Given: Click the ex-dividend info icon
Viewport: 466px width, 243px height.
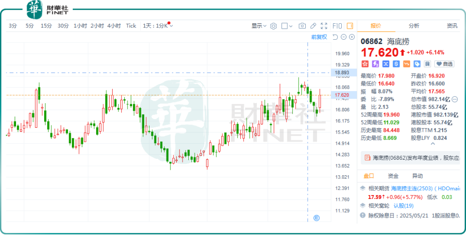Looking at the screenshot, I should [x=363, y=215].
